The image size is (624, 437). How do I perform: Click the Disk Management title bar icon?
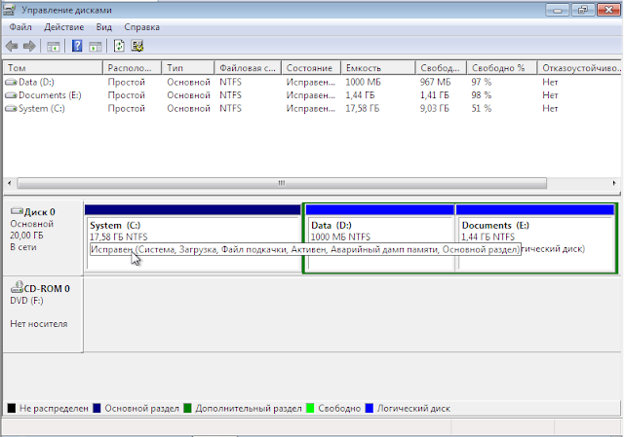9,10
